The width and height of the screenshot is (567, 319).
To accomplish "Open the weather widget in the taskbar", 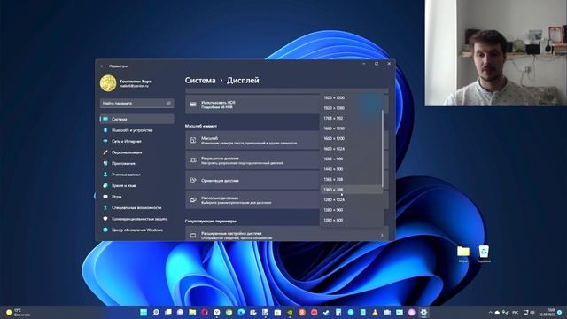I will click(18, 313).
